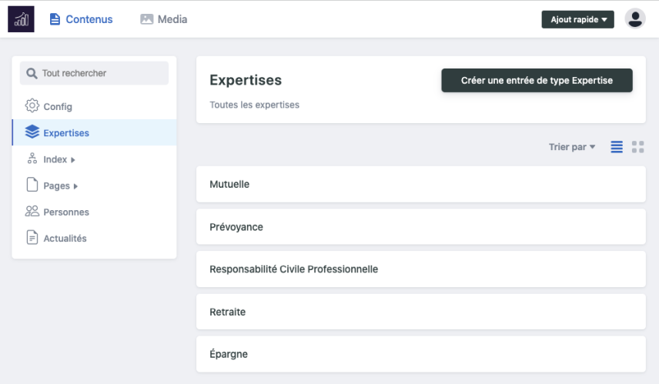Viewport: 659px width, 384px height.
Task: Switch to the Media tab
Action: coord(164,19)
